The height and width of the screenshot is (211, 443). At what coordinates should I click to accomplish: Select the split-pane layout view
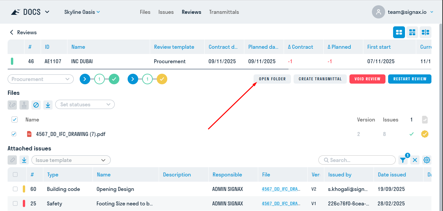425,32
